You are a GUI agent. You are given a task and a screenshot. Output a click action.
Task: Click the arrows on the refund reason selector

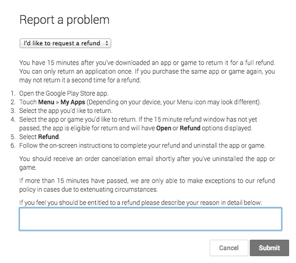[107, 43]
